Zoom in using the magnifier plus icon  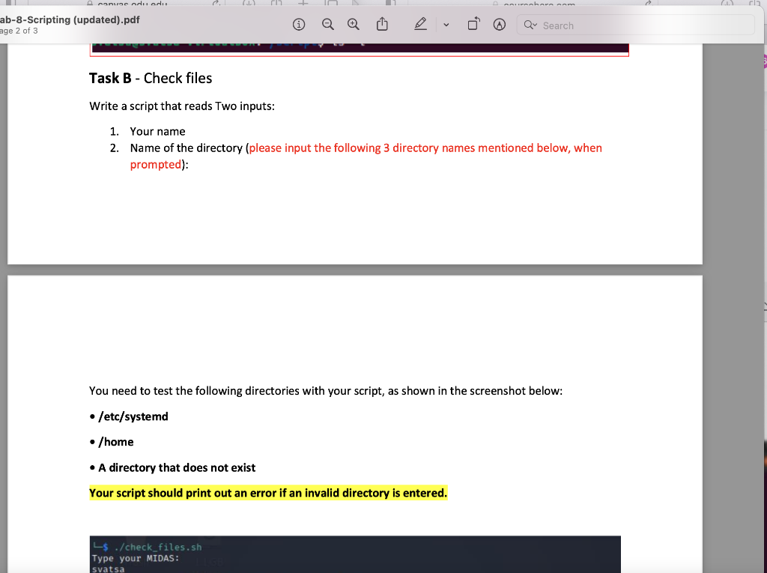353,23
